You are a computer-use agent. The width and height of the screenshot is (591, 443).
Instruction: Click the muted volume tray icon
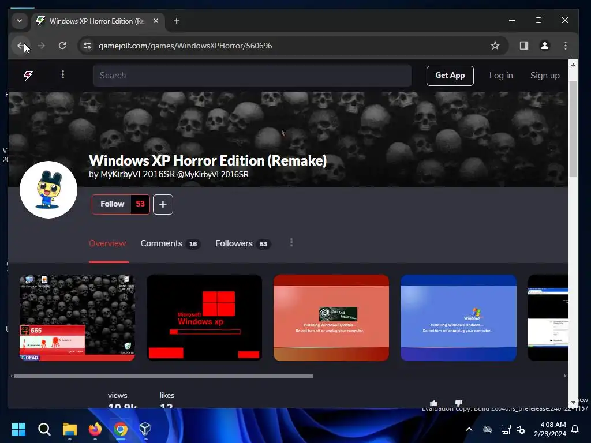[521, 429]
